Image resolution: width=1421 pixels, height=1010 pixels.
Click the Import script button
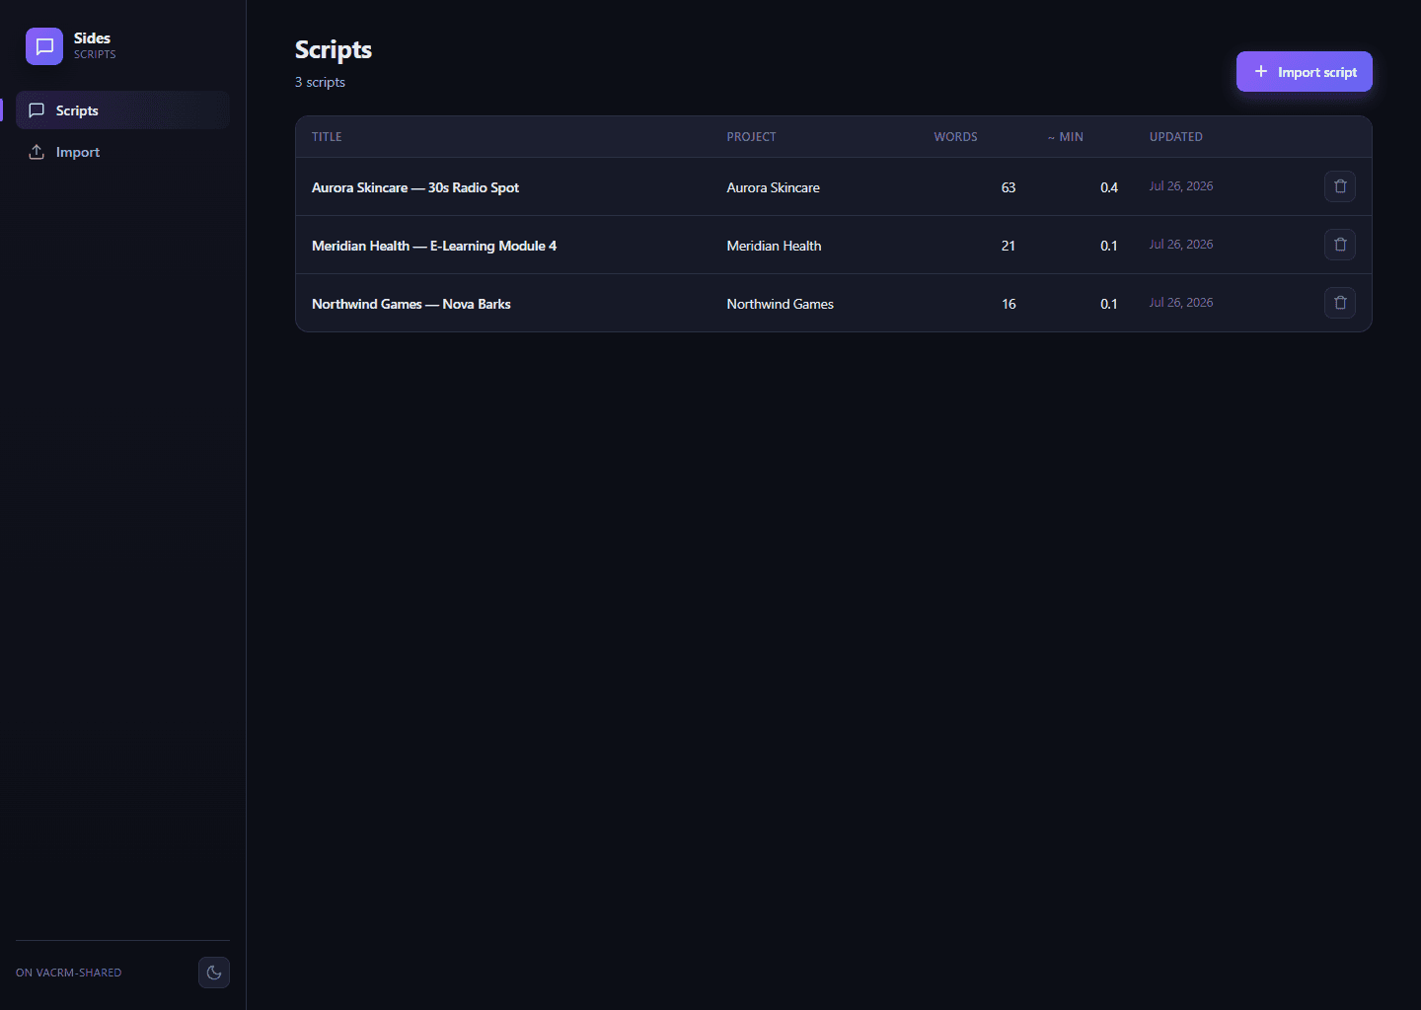coord(1305,72)
